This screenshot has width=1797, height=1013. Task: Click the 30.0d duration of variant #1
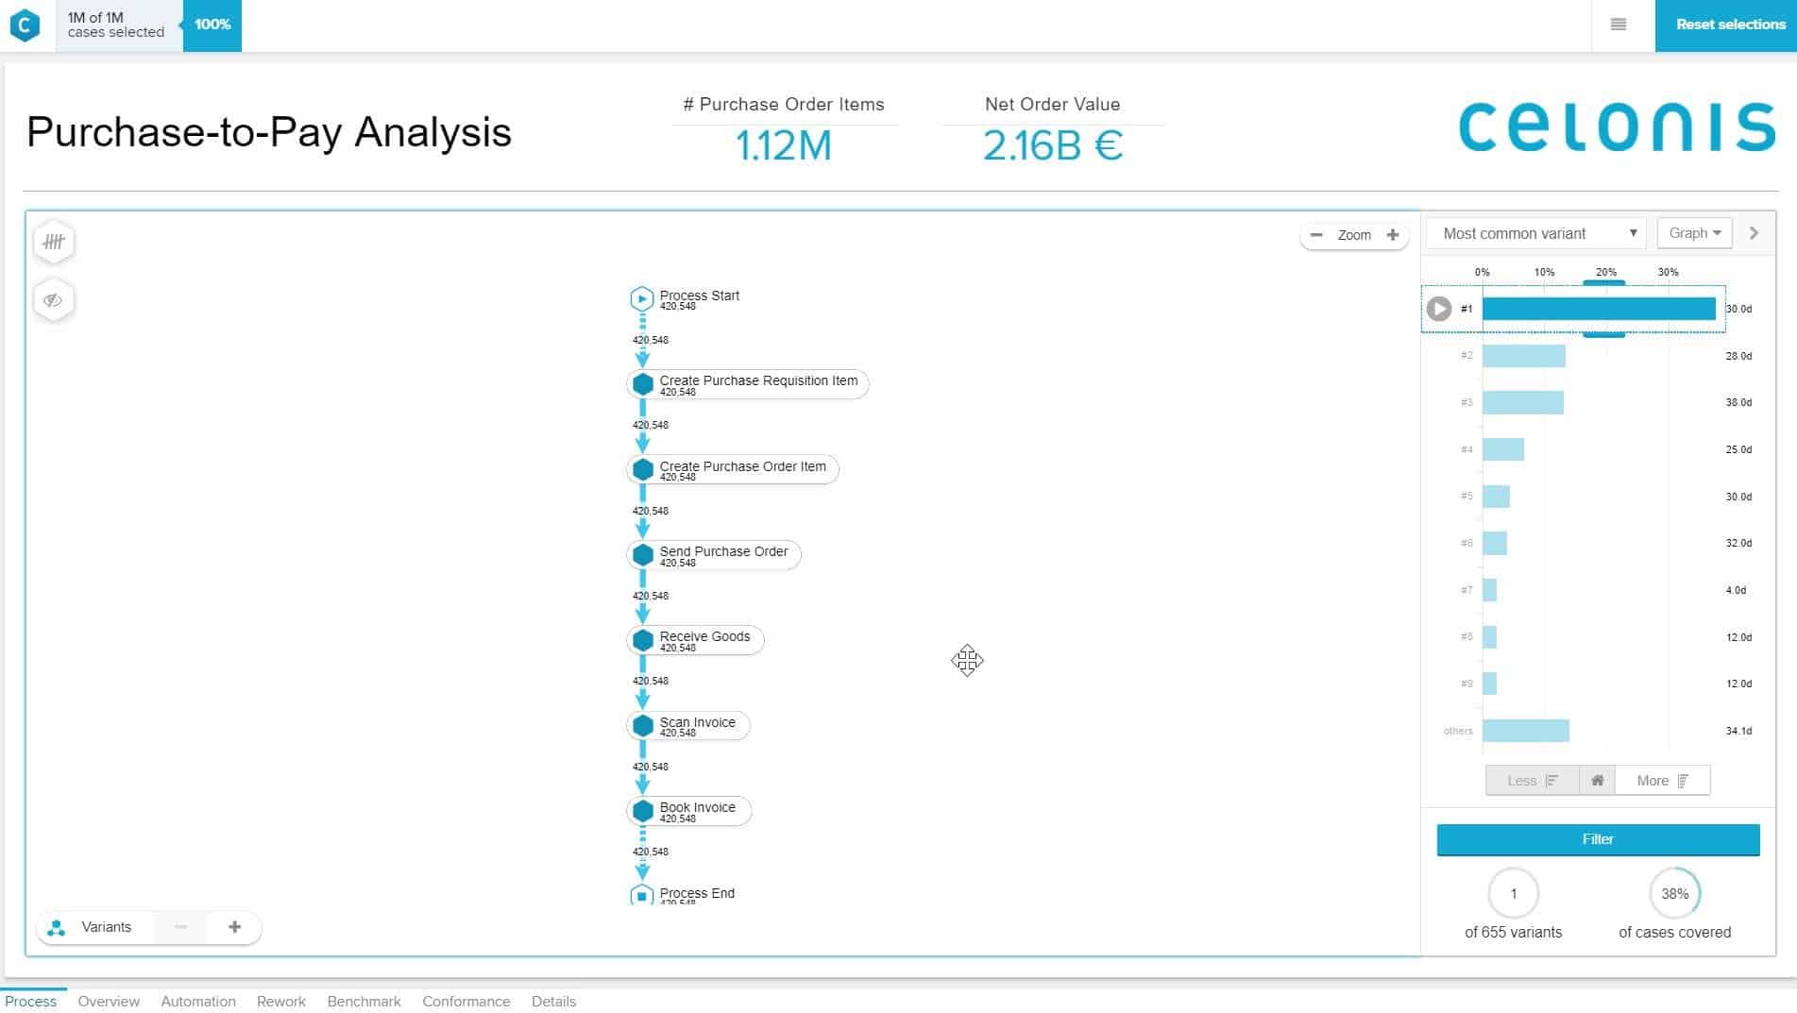(x=1738, y=309)
